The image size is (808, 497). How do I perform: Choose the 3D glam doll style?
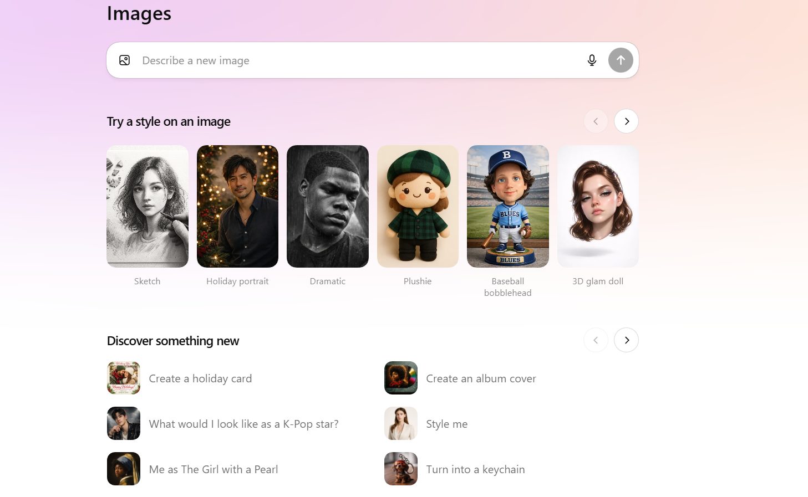point(598,206)
